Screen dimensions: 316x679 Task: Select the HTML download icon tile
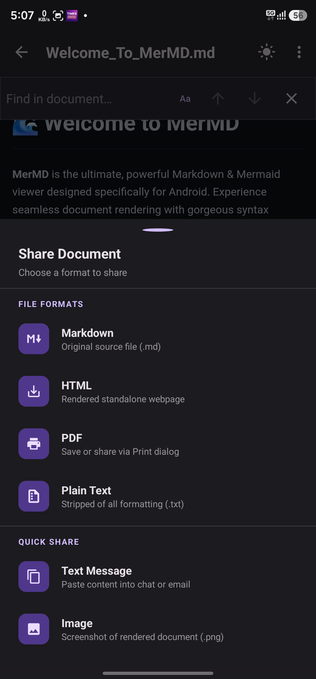(34, 391)
